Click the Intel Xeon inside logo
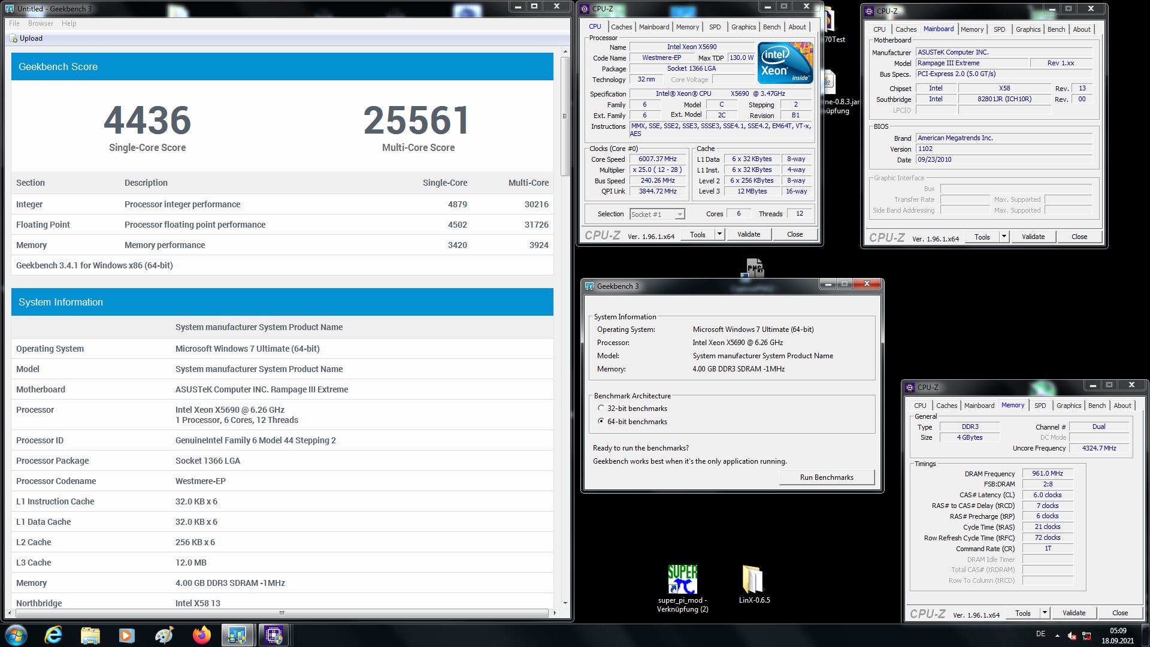This screenshot has width=1150, height=647. pyautogui.click(x=785, y=62)
